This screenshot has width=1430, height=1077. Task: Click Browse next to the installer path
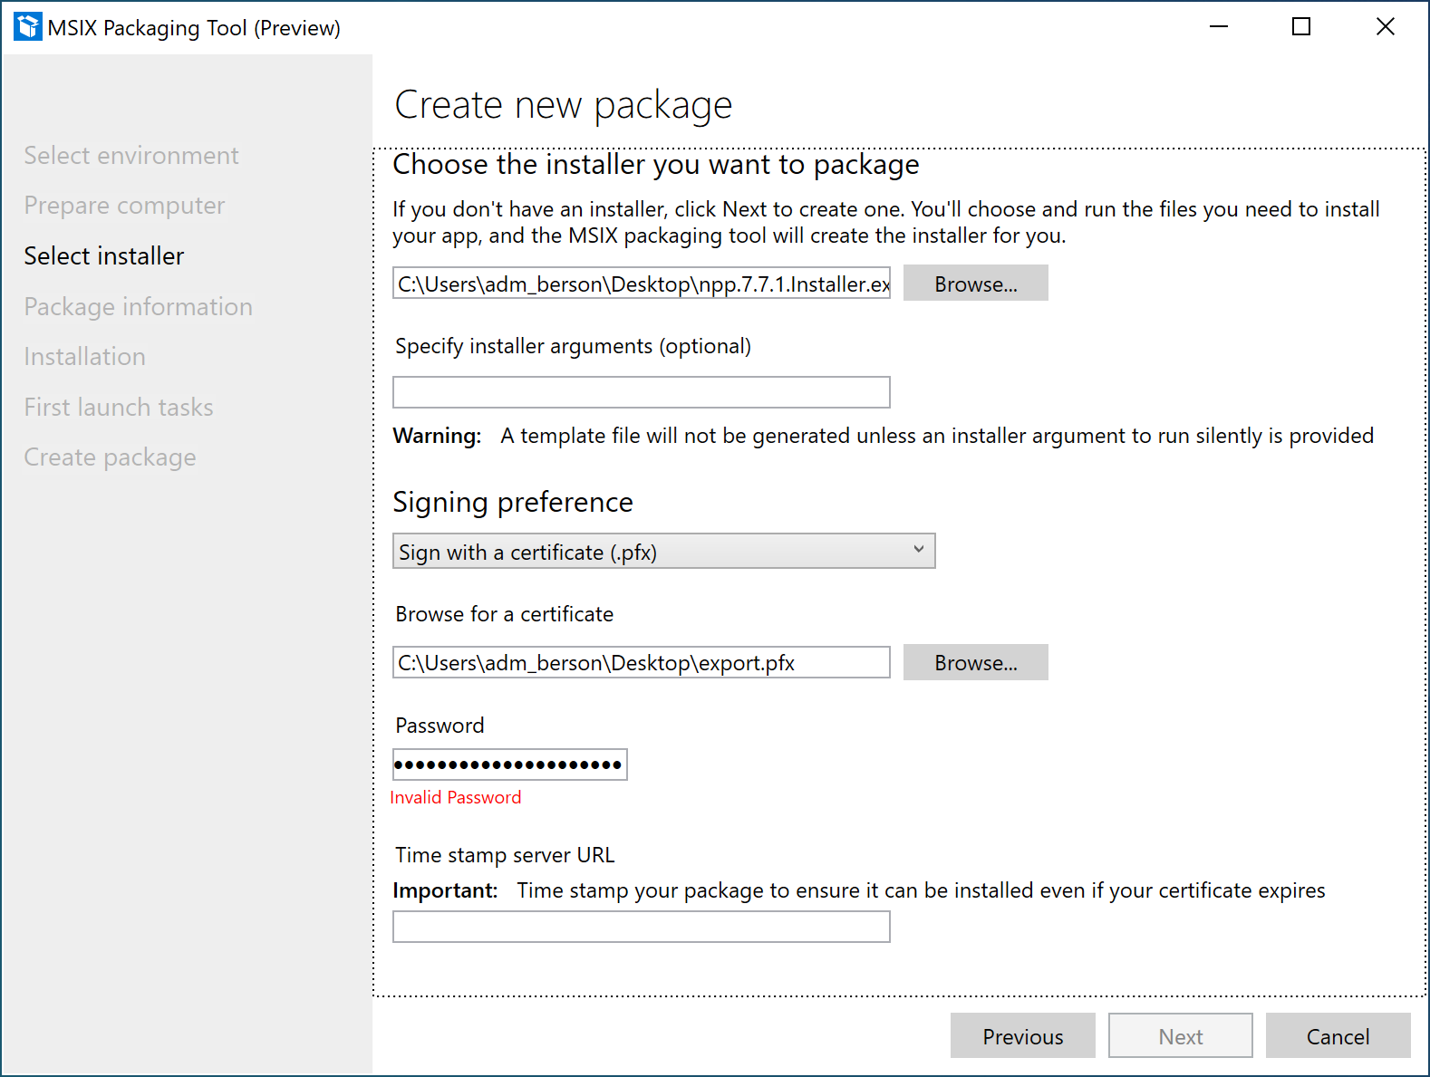tap(975, 283)
